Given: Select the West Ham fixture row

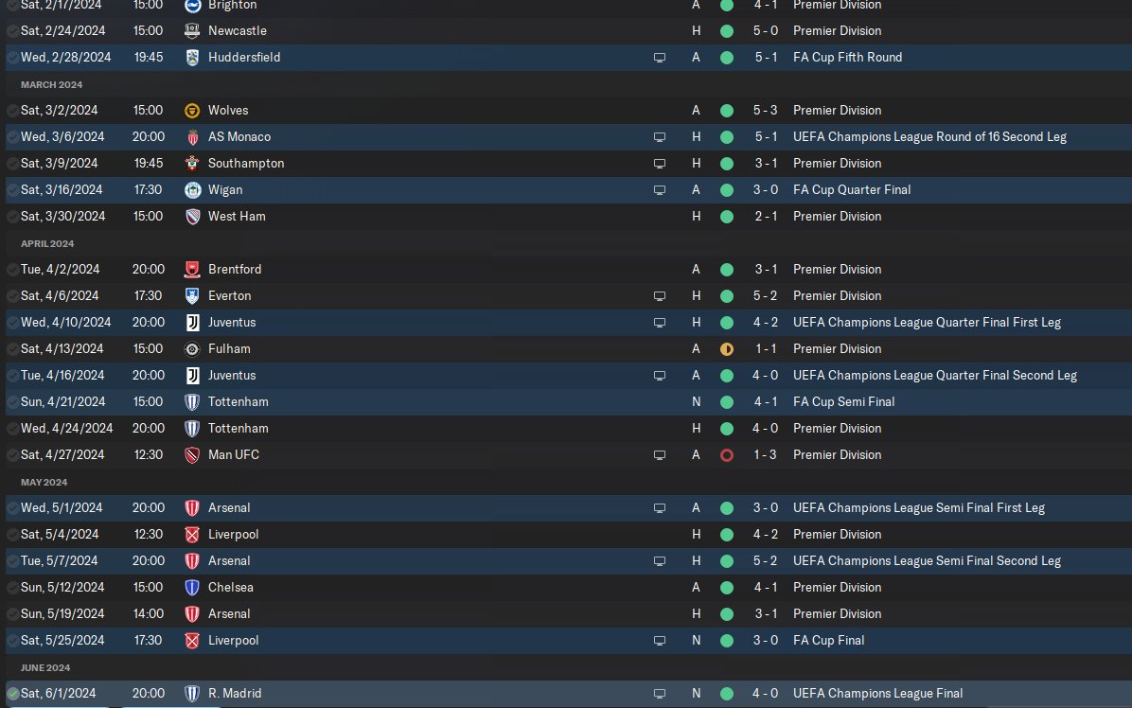Looking at the screenshot, I should tap(568, 217).
